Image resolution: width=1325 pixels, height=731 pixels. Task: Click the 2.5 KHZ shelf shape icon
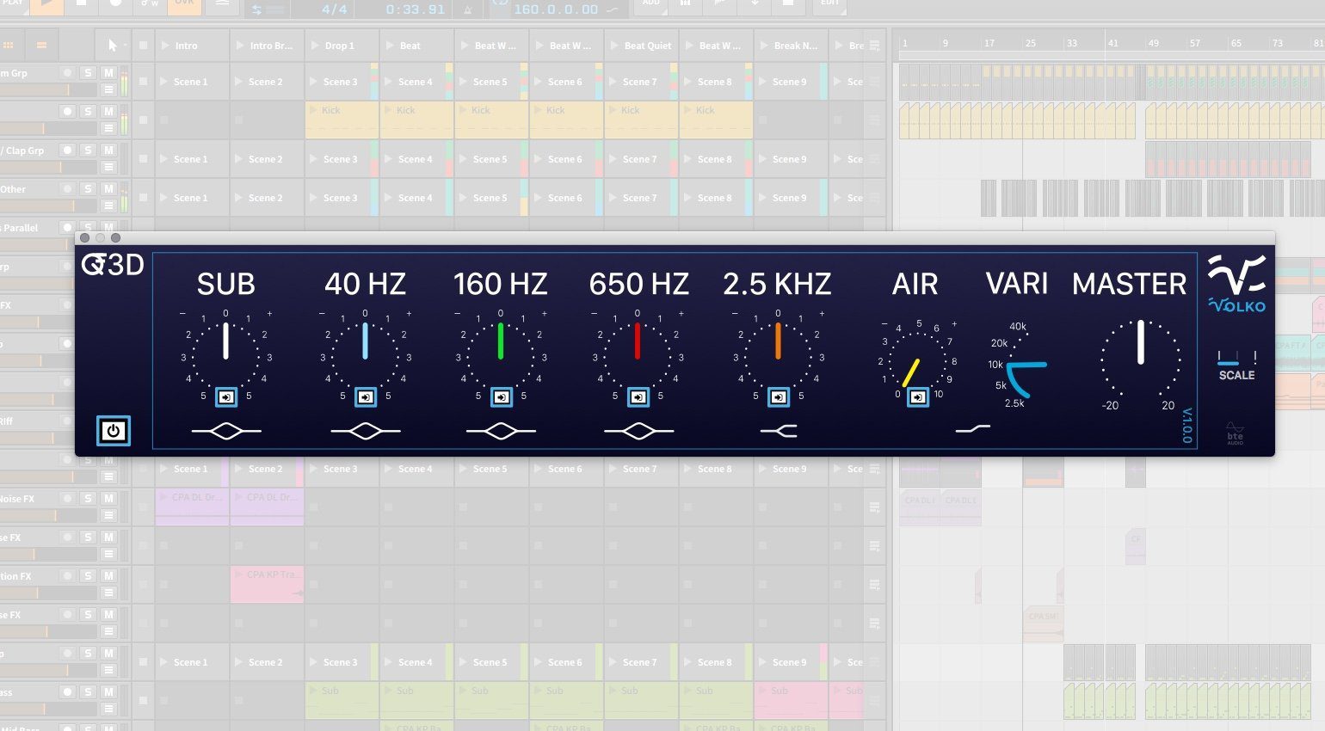coord(779,431)
